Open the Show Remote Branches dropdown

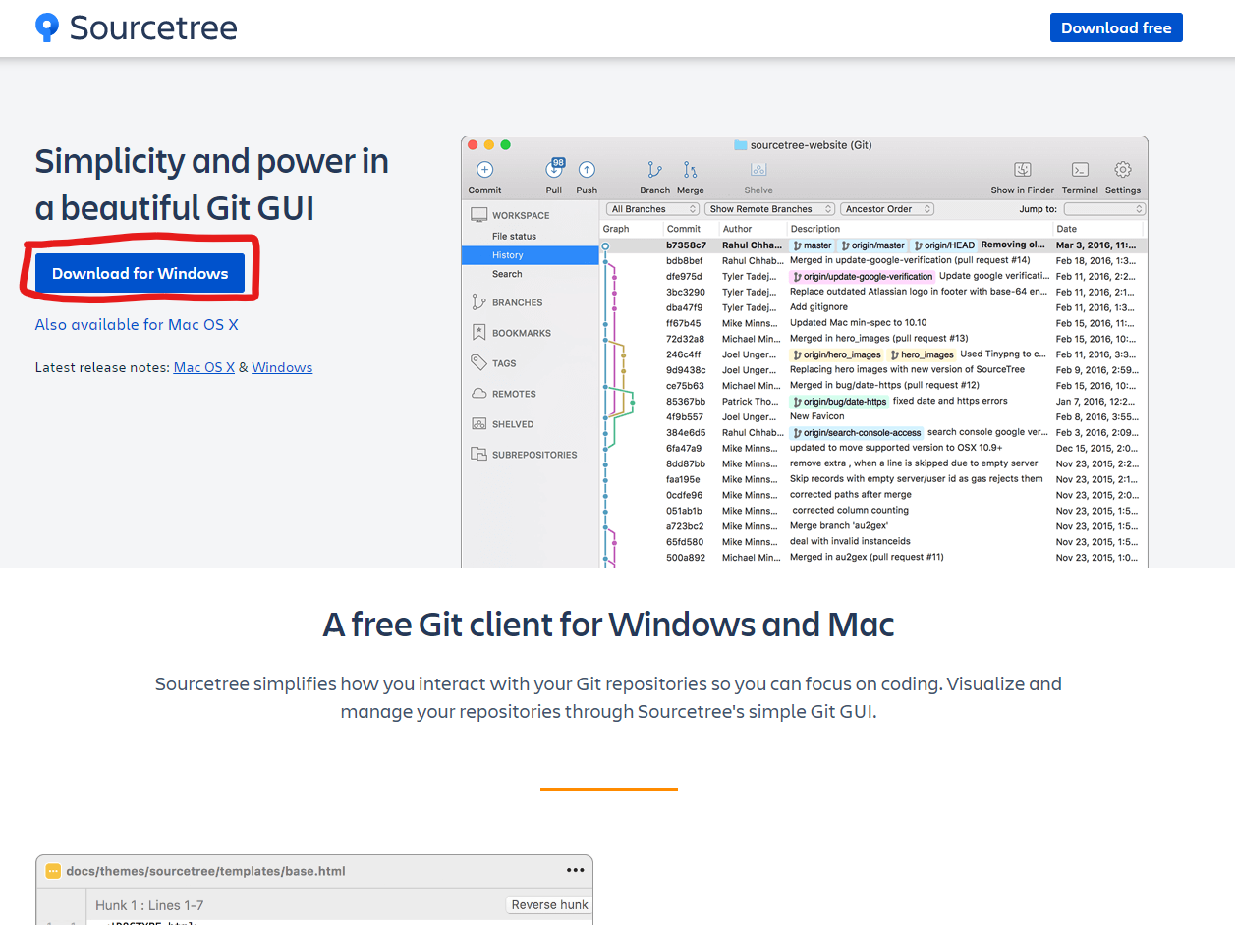click(769, 209)
